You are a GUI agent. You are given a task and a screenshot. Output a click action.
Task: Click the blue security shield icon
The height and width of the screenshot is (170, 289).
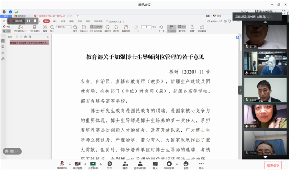[10, 12]
